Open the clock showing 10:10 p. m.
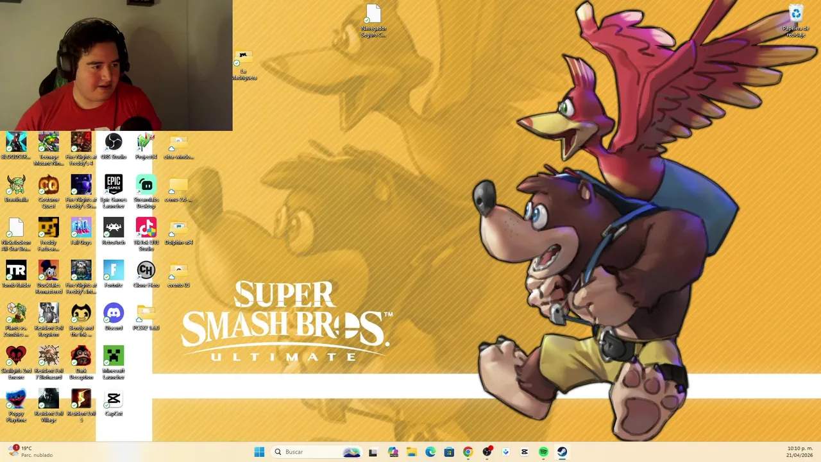The height and width of the screenshot is (462, 821). (799, 452)
